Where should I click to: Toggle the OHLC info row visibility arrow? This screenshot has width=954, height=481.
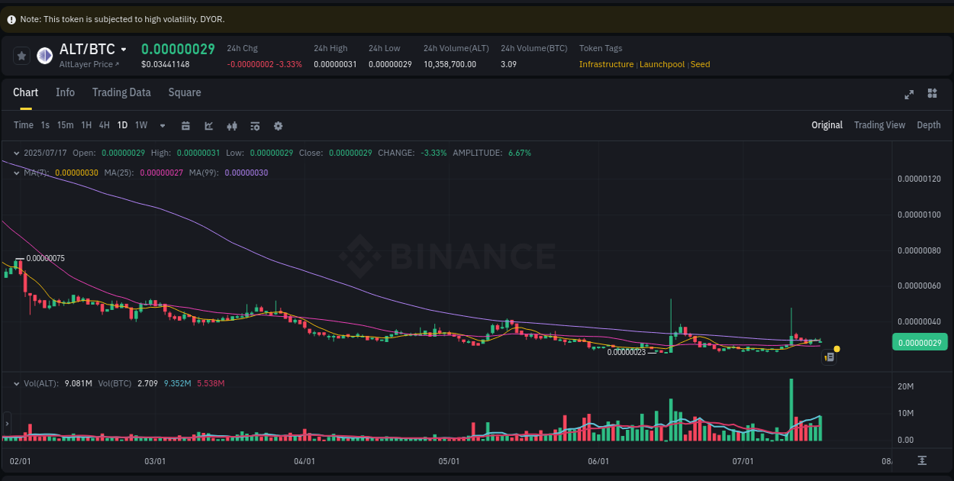pos(16,153)
